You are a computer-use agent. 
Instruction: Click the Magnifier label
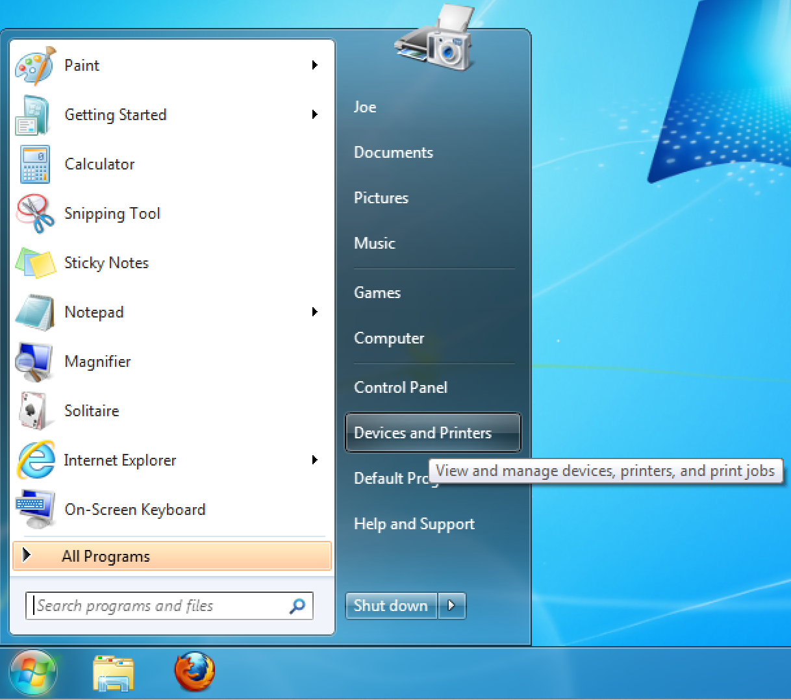click(x=98, y=362)
